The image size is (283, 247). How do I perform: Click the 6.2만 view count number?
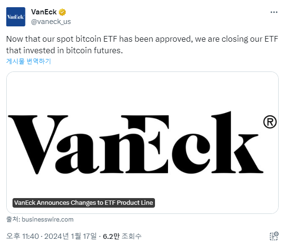coord(111,236)
